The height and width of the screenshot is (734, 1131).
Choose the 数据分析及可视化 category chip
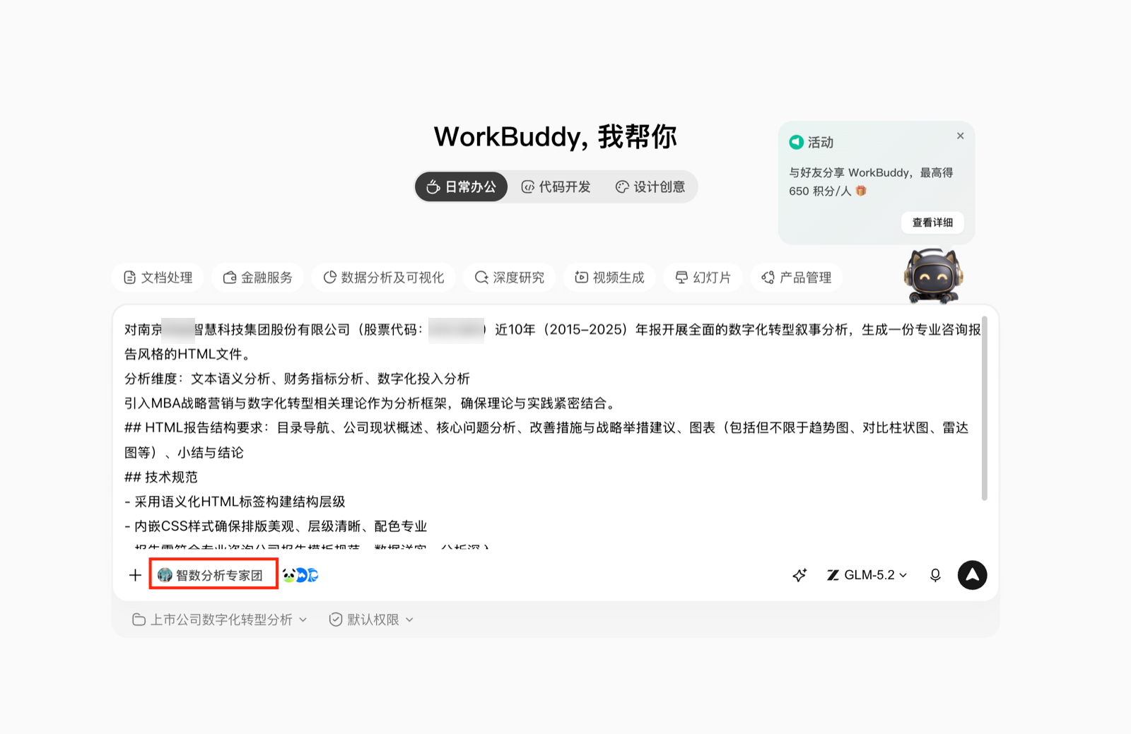[x=384, y=278]
